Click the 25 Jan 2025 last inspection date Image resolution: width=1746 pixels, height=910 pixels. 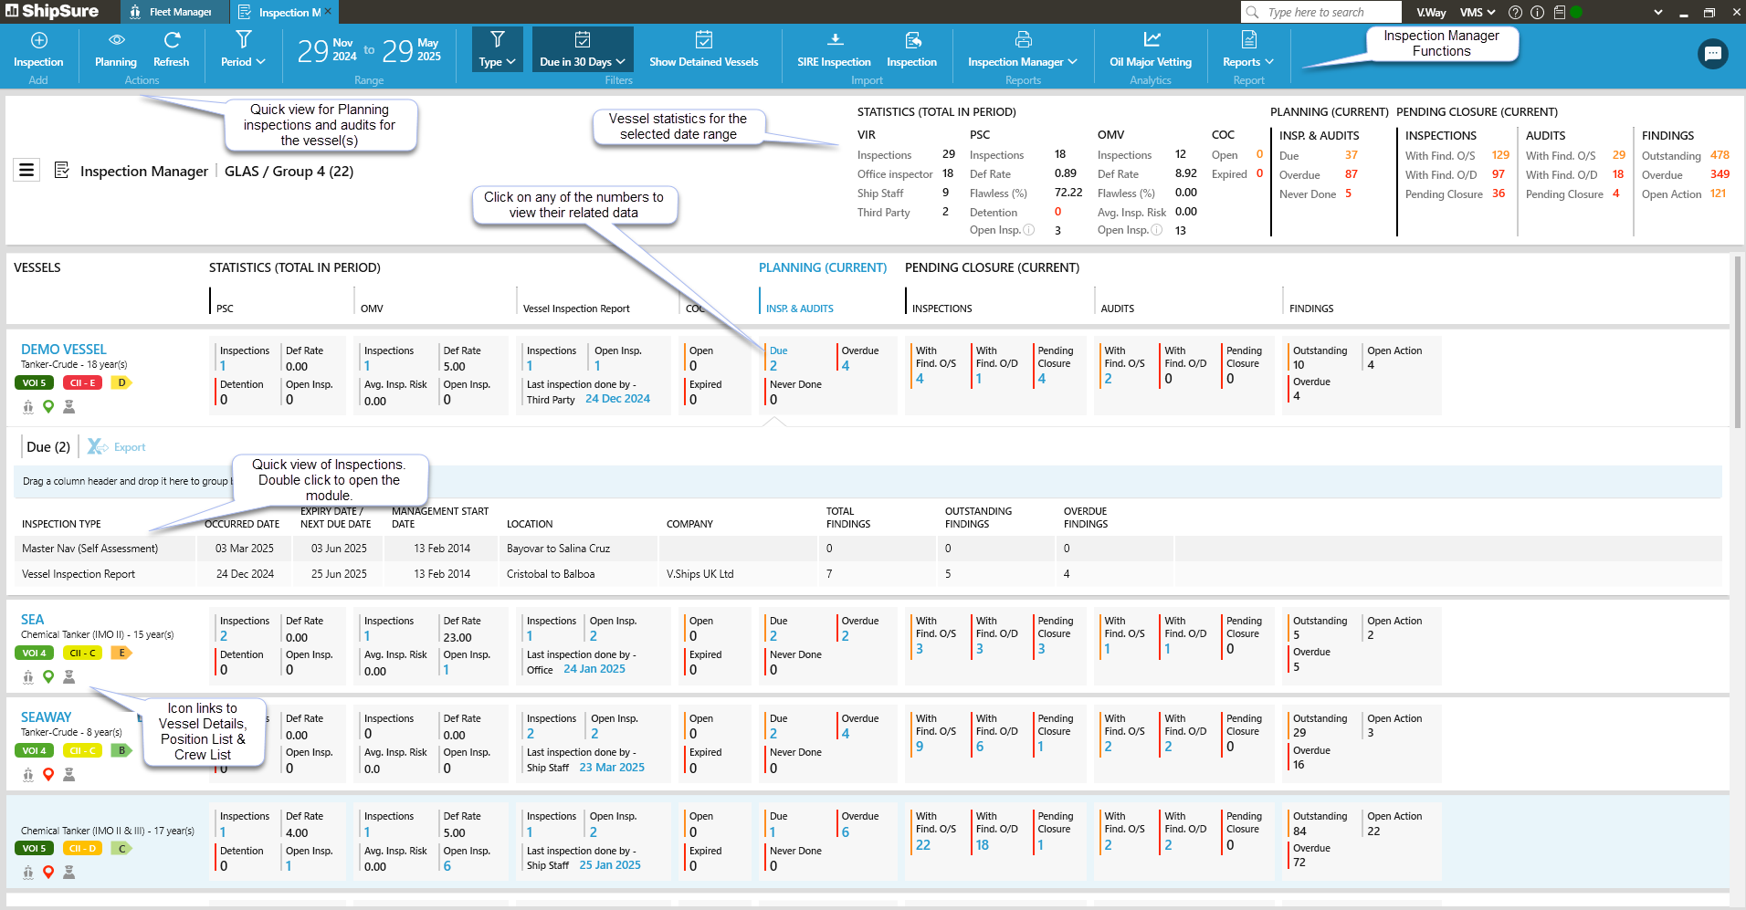tap(610, 864)
